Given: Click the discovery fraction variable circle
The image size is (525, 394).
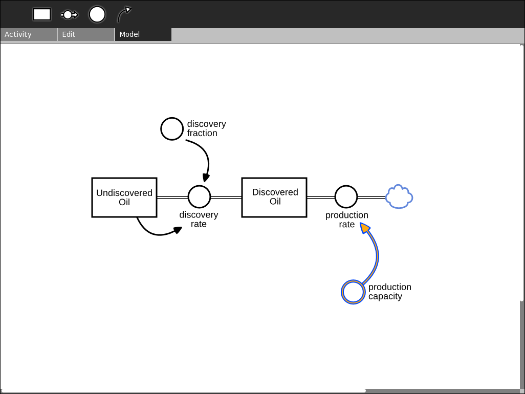Looking at the screenshot, I should (172, 129).
